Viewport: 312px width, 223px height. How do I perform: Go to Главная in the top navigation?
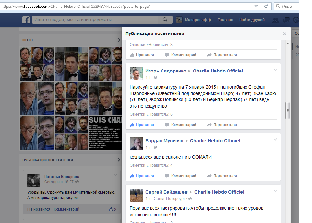(225, 20)
